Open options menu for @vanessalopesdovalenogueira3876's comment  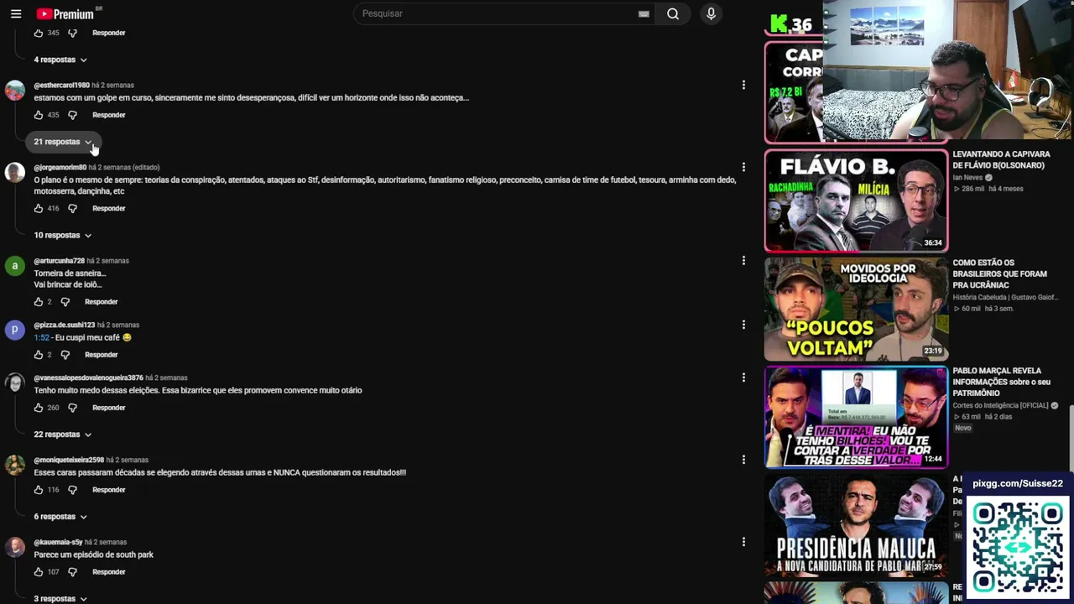(743, 377)
